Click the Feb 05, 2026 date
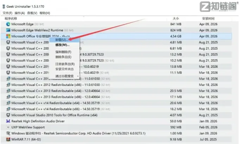The width and height of the screenshot is (240, 144). pos(208,127)
